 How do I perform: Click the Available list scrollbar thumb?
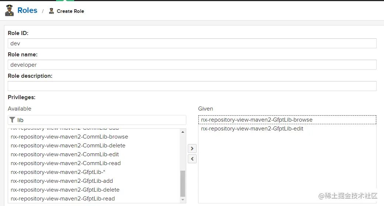183,184
